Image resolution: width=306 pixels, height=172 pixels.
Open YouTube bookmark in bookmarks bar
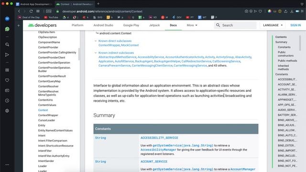51,17
